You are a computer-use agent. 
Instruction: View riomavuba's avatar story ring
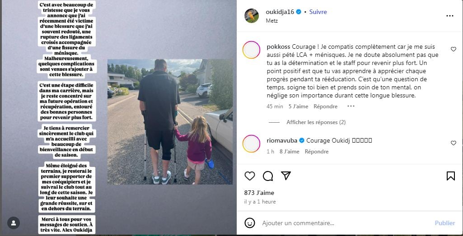pos(251,143)
